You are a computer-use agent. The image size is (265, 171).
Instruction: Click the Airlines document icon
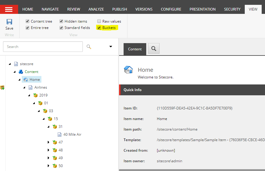tap(31, 87)
